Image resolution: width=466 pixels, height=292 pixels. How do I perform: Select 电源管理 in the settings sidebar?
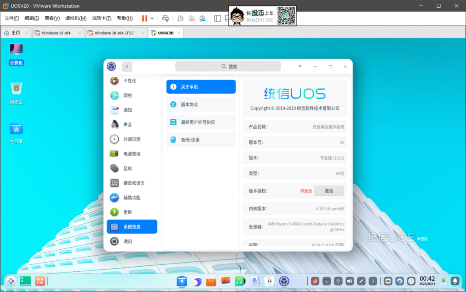[x=132, y=154]
